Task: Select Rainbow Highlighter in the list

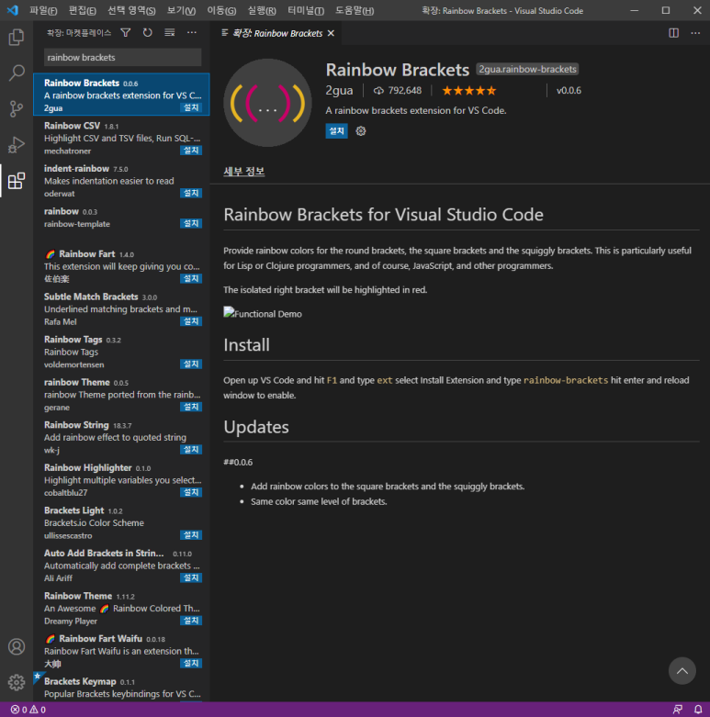Action: tap(121, 479)
